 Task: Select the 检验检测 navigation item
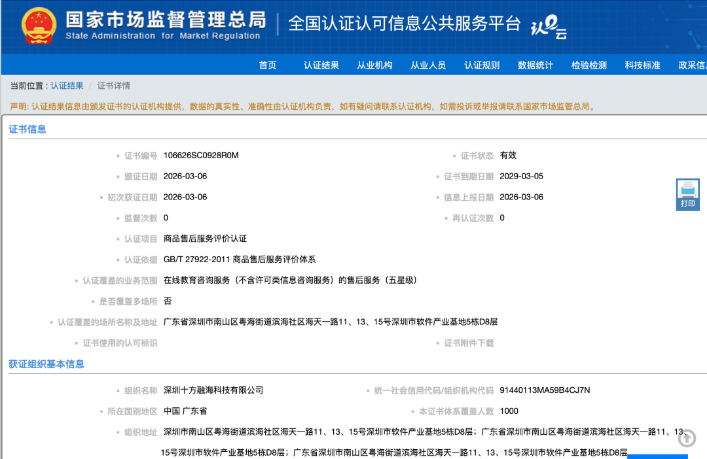tap(589, 65)
